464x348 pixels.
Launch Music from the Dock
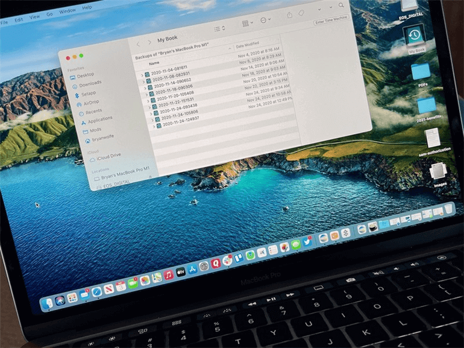pyautogui.click(x=169, y=275)
